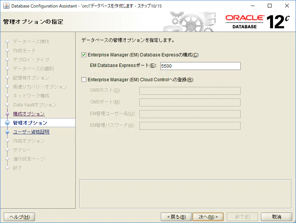This screenshot has width=296, height=223.
Task: Enable Enterprise Manager Cloud Control registration checkbox
Action: 84,80
